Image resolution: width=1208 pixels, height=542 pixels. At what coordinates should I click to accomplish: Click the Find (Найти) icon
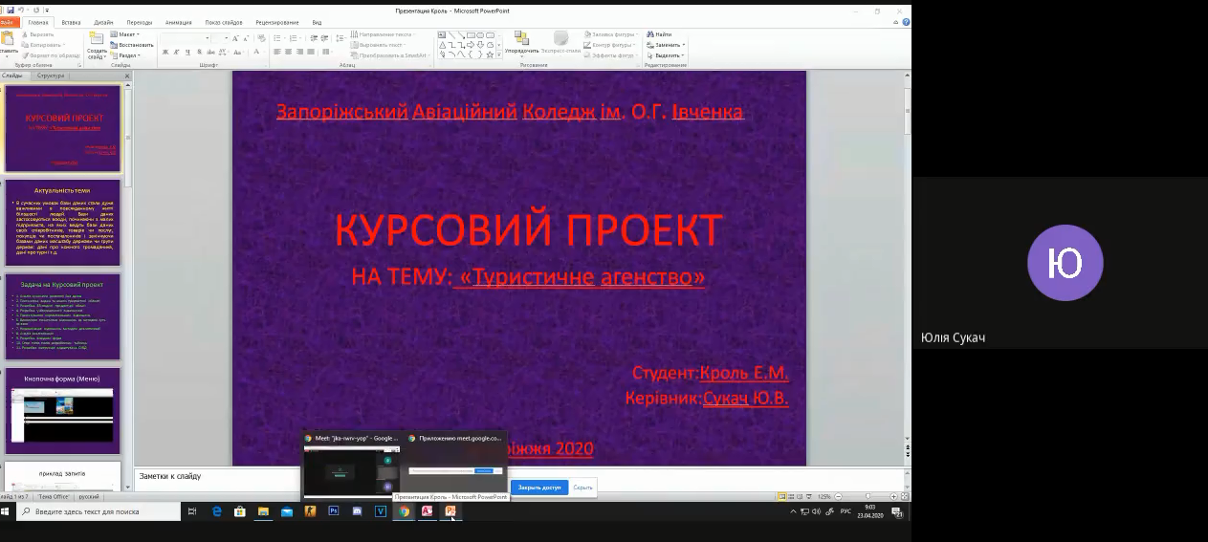pos(659,34)
